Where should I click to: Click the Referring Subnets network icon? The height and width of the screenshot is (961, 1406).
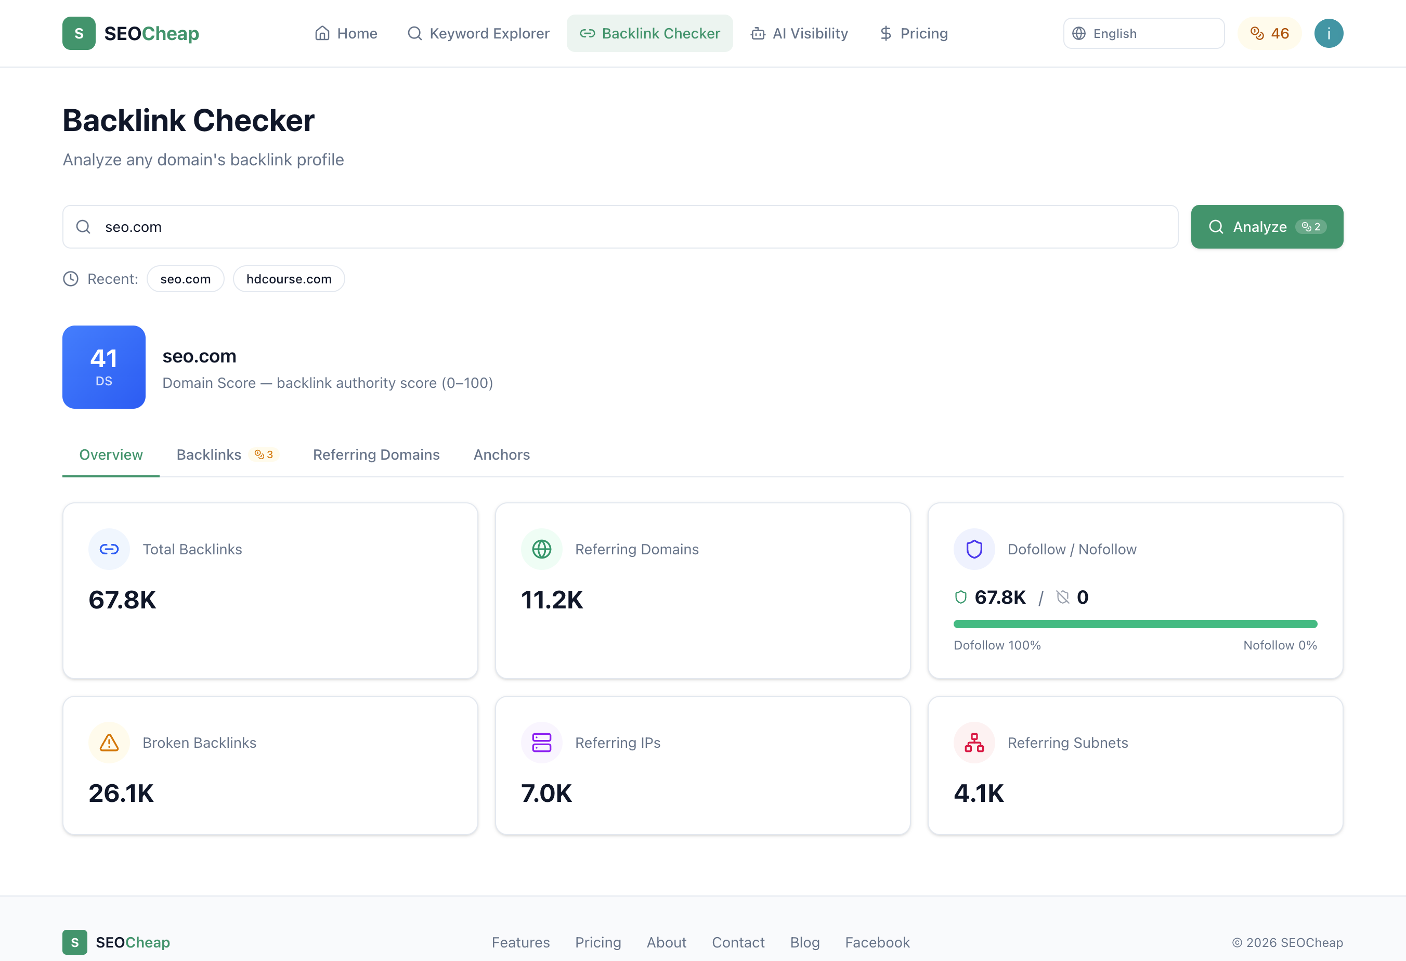pyautogui.click(x=974, y=743)
